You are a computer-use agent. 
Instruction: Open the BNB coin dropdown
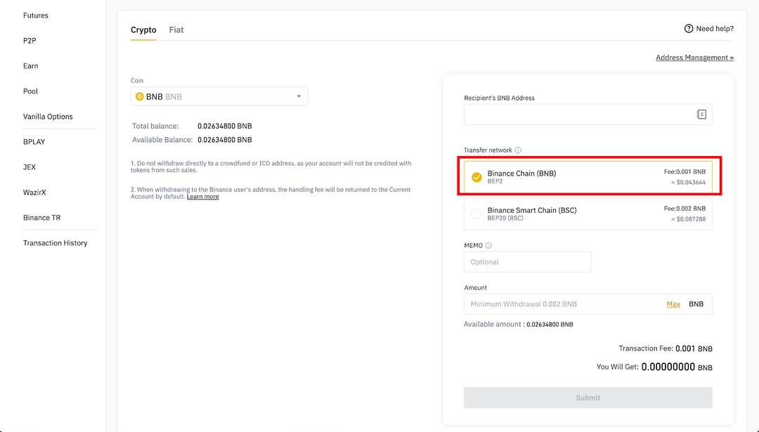pos(219,97)
